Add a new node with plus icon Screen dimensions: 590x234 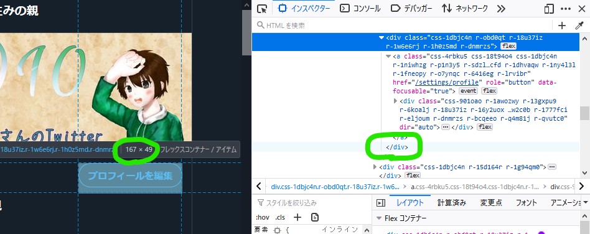point(562,26)
